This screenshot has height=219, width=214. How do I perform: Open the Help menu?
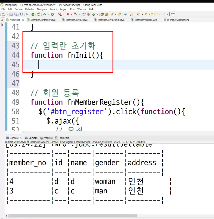[92, 9]
